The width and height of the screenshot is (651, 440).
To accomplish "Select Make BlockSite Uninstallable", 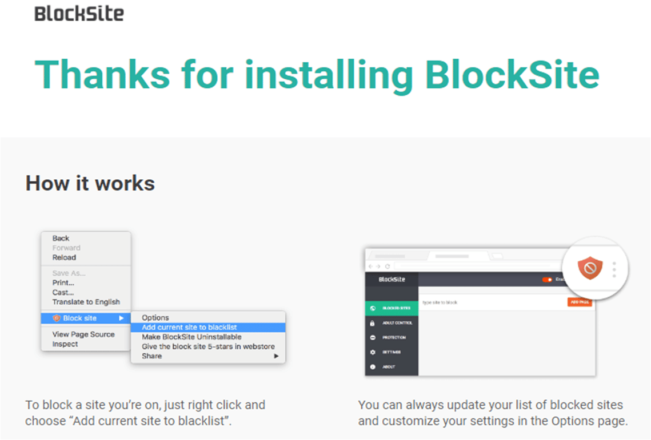I will (191, 337).
